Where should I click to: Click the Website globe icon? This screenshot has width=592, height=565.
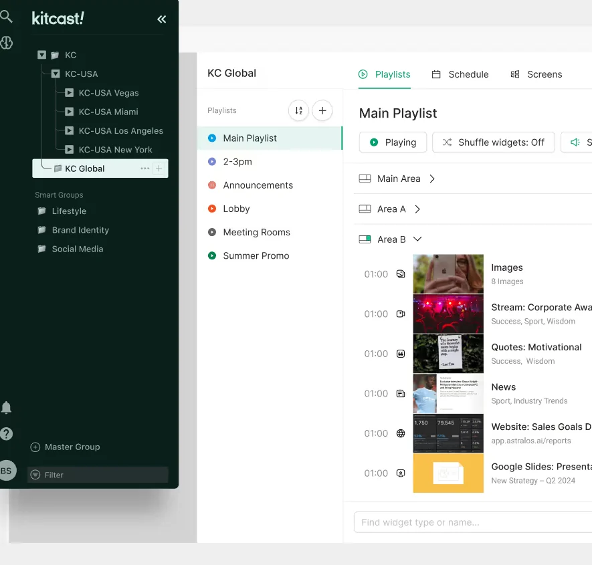click(x=401, y=433)
